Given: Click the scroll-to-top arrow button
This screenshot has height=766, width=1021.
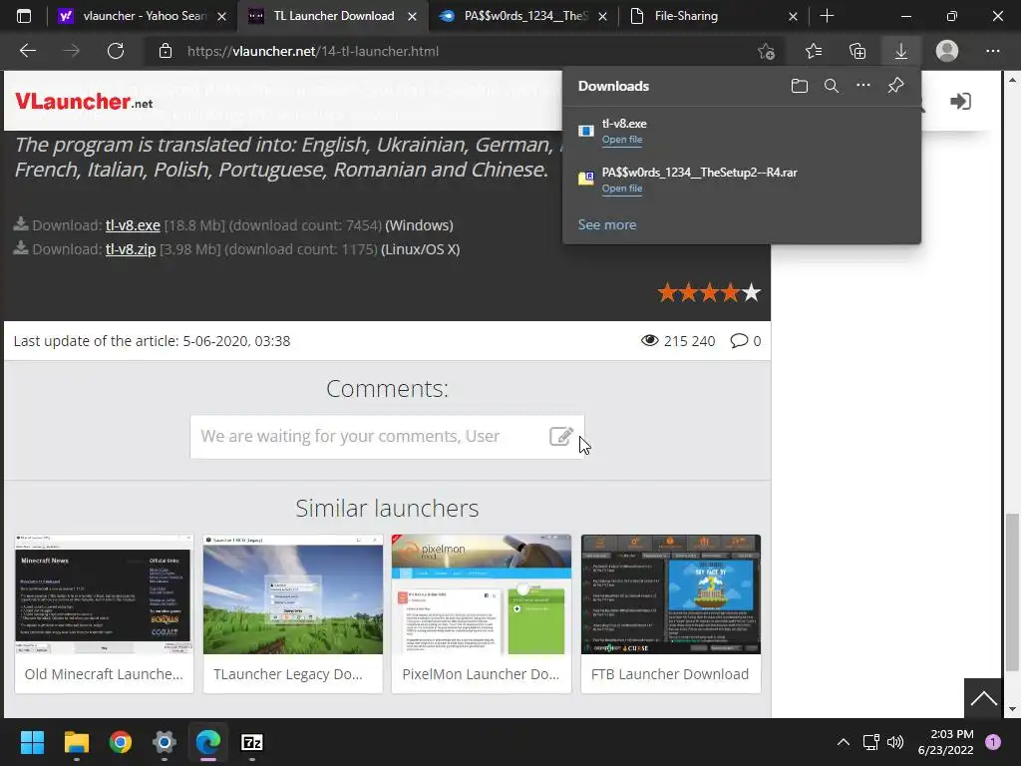Looking at the screenshot, I should [x=983, y=698].
